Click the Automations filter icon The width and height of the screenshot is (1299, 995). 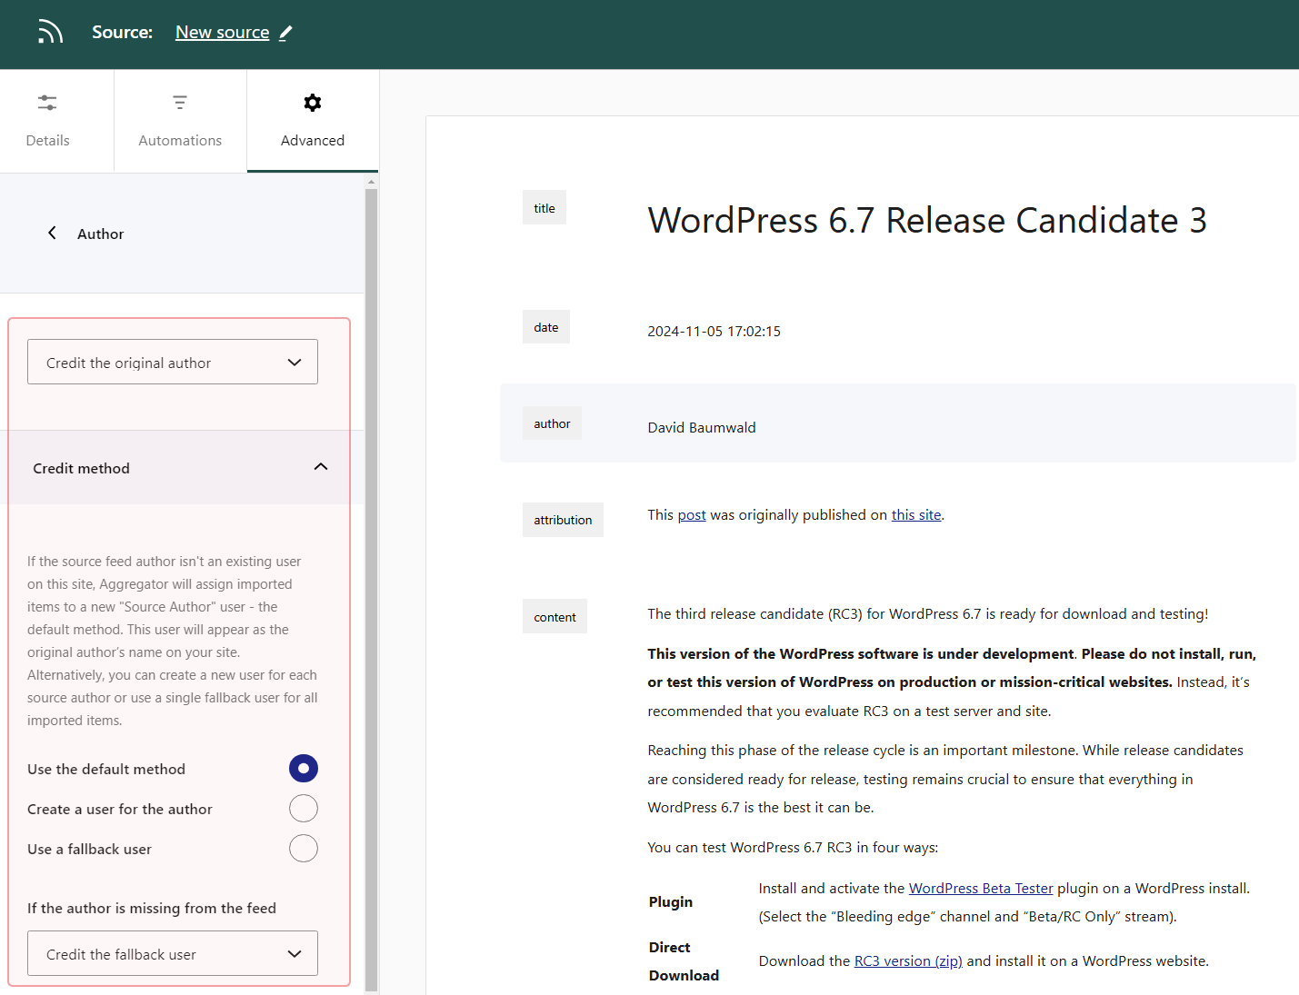pyautogui.click(x=180, y=103)
